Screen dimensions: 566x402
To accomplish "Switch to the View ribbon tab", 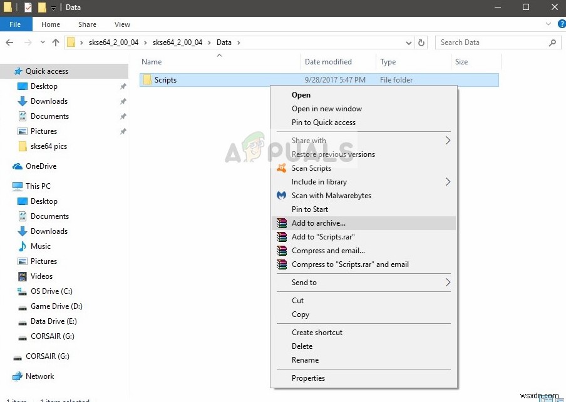I will [122, 24].
